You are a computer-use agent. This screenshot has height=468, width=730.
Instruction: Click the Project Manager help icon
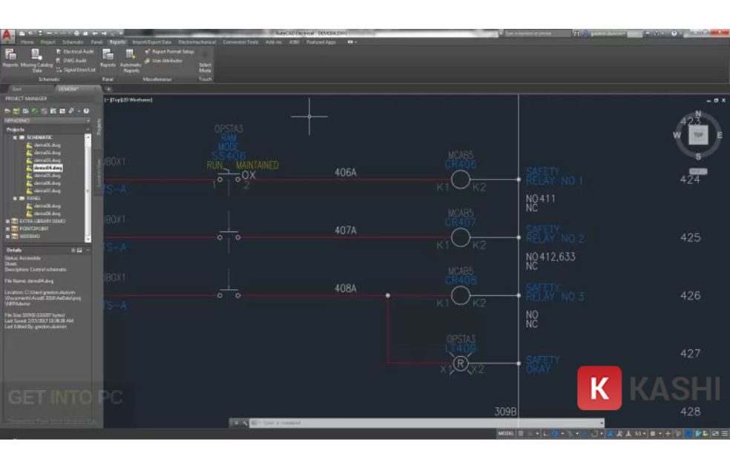tap(86, 111)
